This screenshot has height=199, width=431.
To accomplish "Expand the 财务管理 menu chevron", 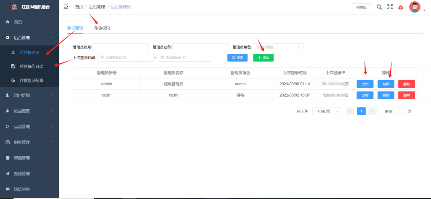I will pyautogui.click(x=52, y=142).
